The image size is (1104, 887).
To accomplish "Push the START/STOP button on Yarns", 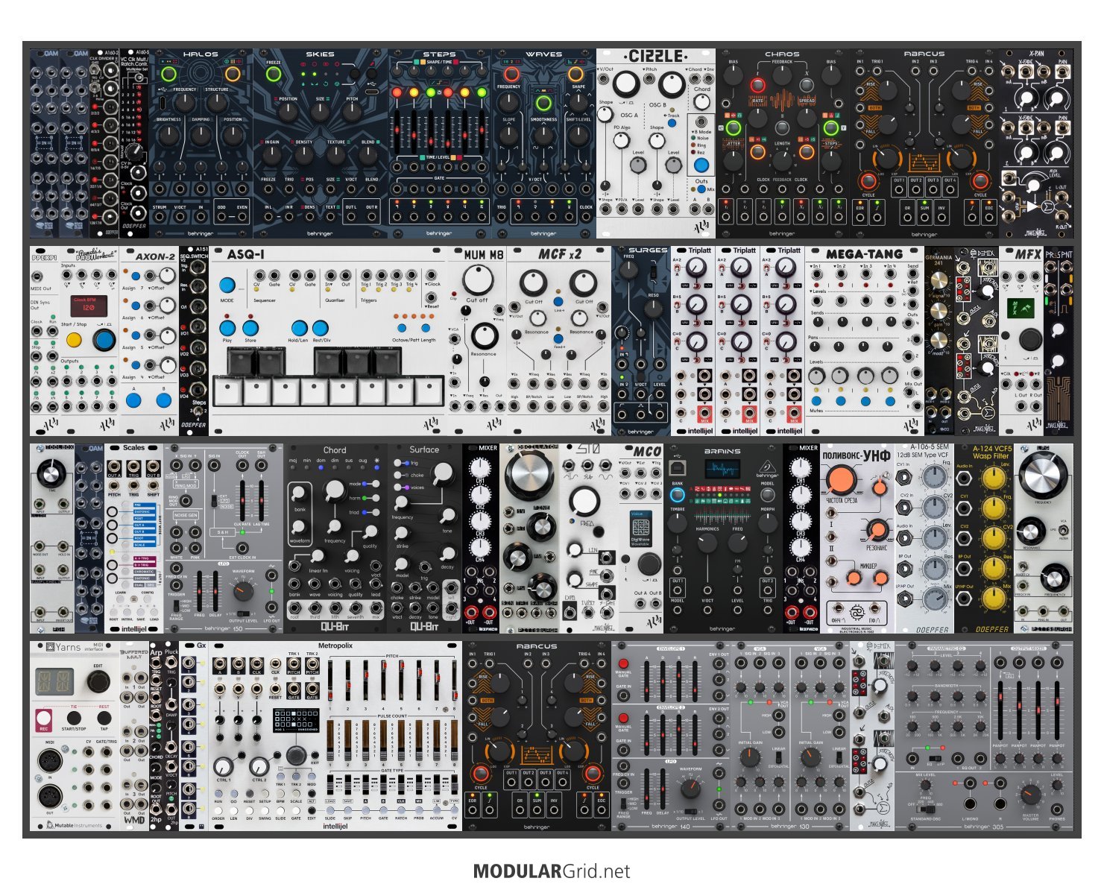I will (x=74, y=719).
